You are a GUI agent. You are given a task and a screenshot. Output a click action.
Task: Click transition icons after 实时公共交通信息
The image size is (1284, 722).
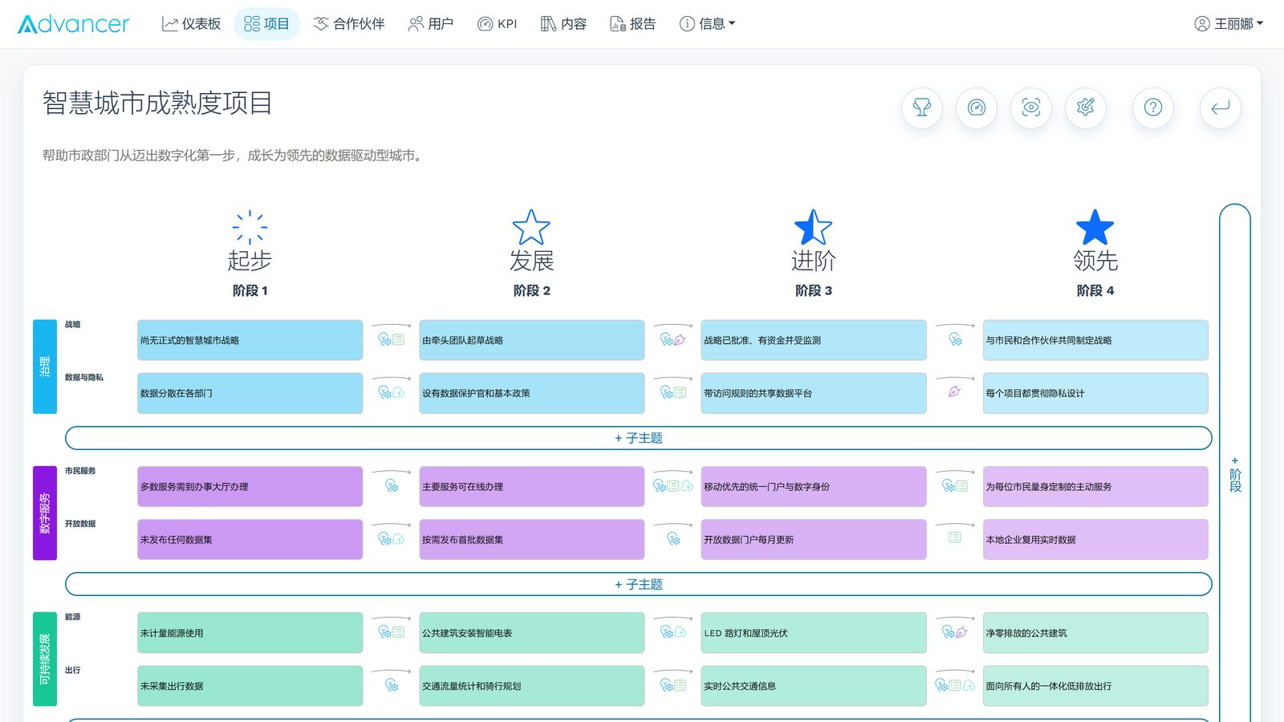pos(954,685)
